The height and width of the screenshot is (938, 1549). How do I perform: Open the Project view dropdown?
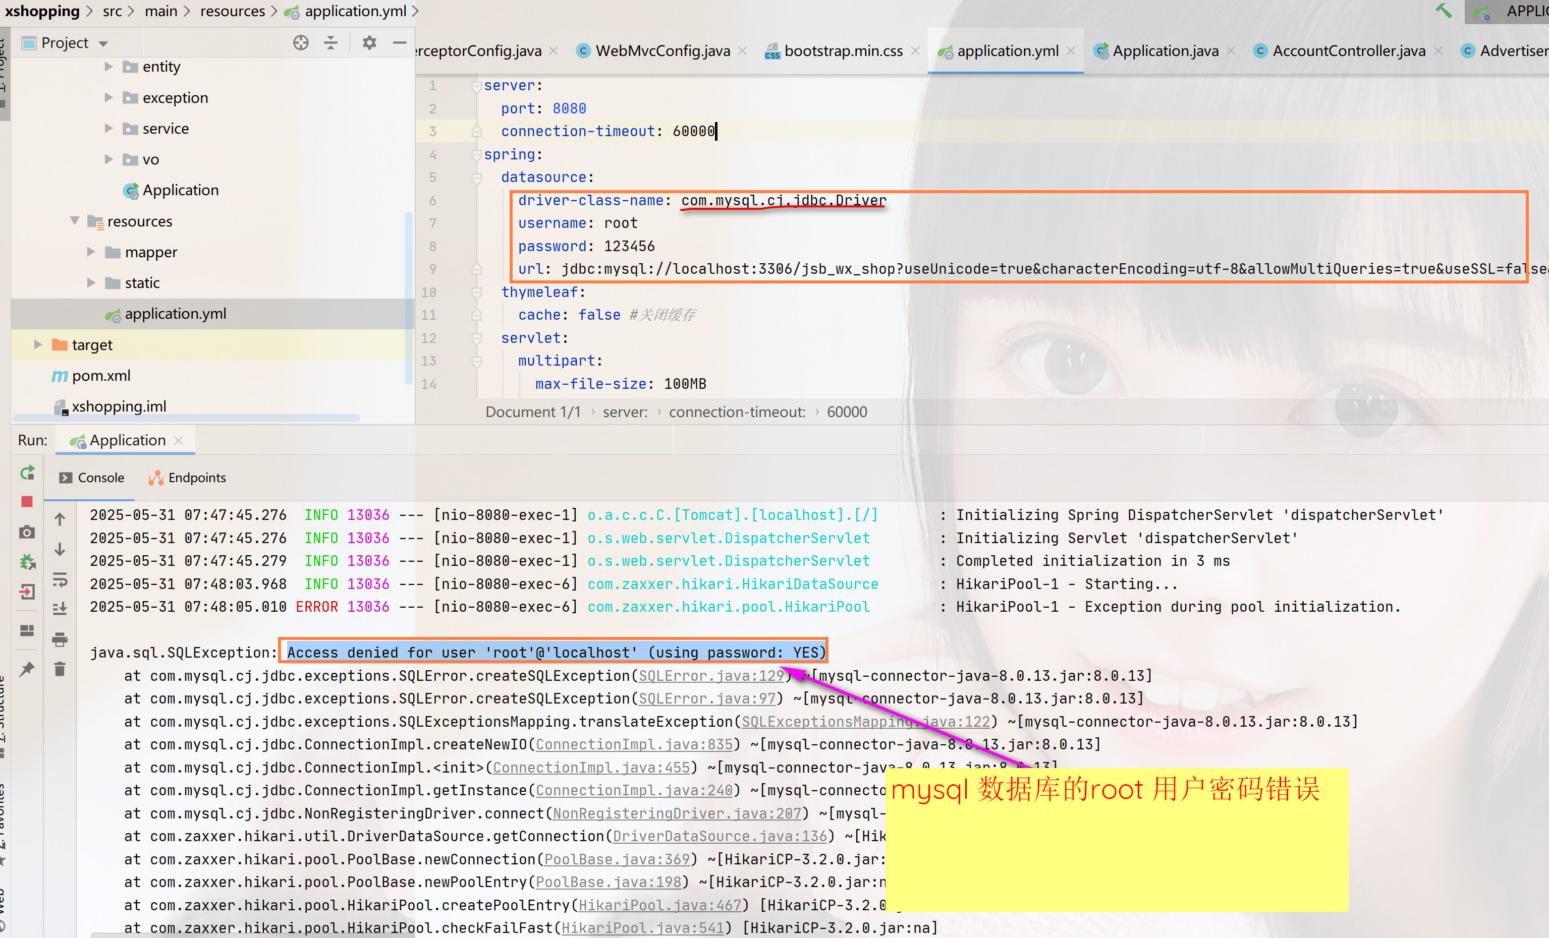coord(103,43)
